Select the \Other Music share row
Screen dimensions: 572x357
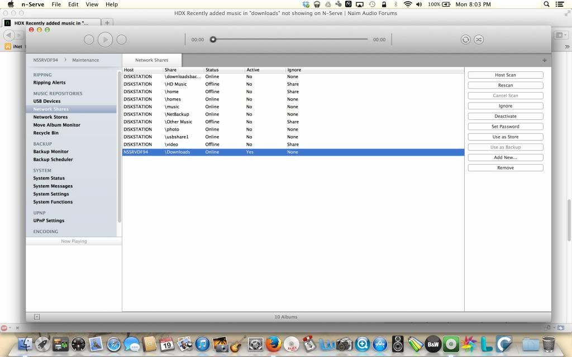click(x=293, y=122)
